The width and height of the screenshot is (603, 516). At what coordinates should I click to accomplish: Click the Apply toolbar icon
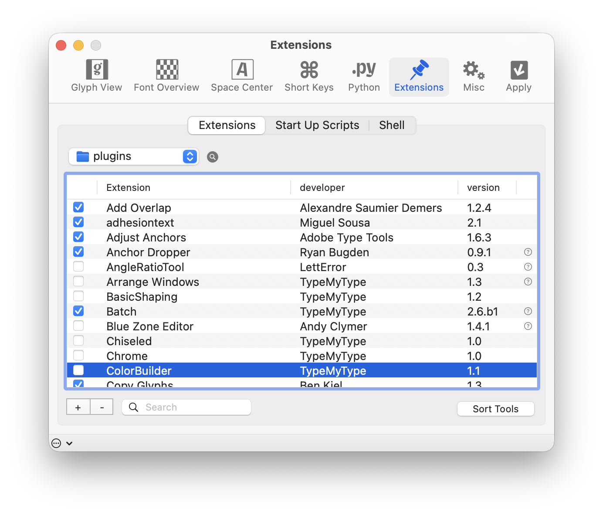coord(518,76)
